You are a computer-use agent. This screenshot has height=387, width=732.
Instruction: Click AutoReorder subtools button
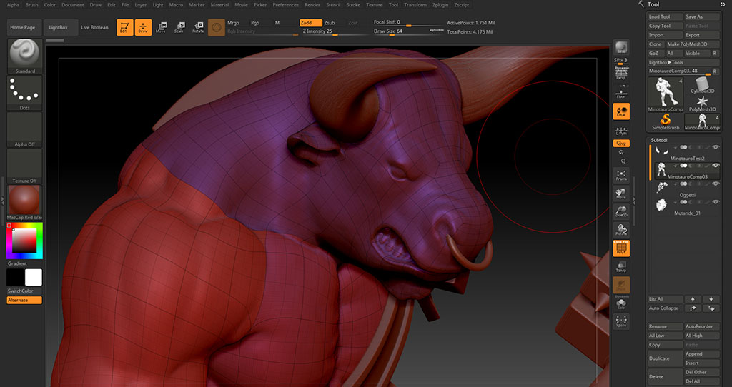click(702, 326)
